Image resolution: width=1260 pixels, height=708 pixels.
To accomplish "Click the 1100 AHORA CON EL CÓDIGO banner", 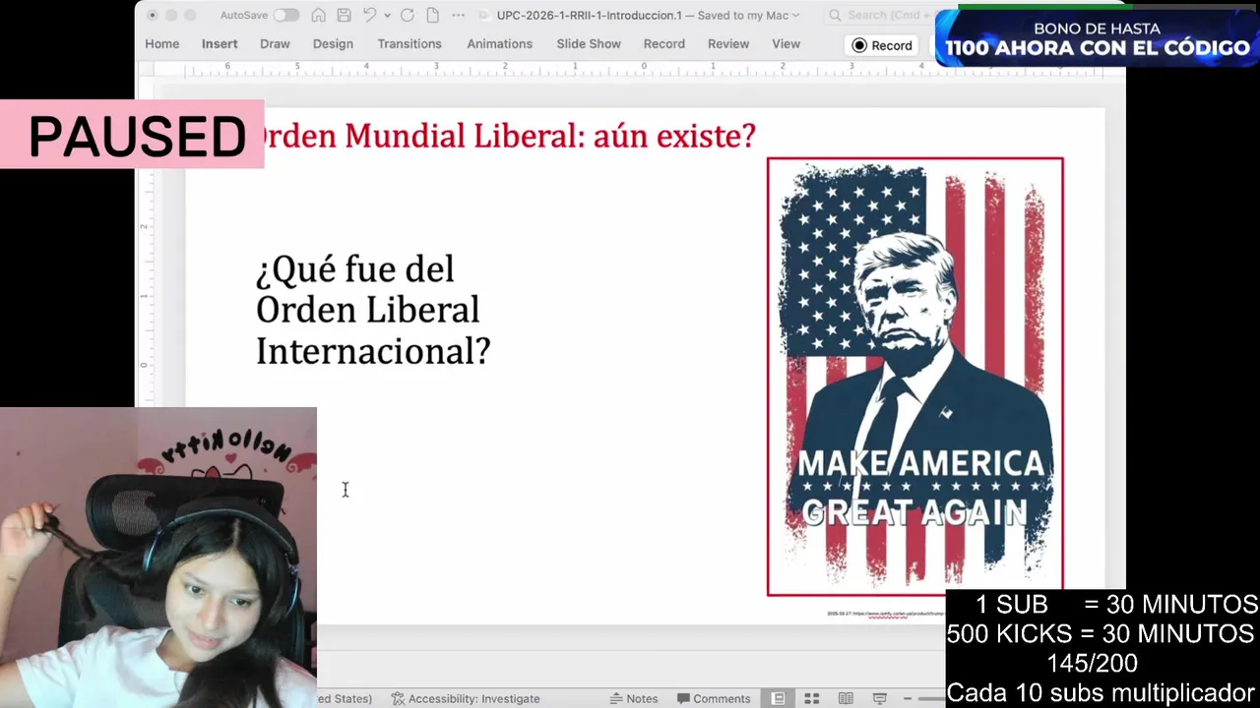I will click(1098, 39).
